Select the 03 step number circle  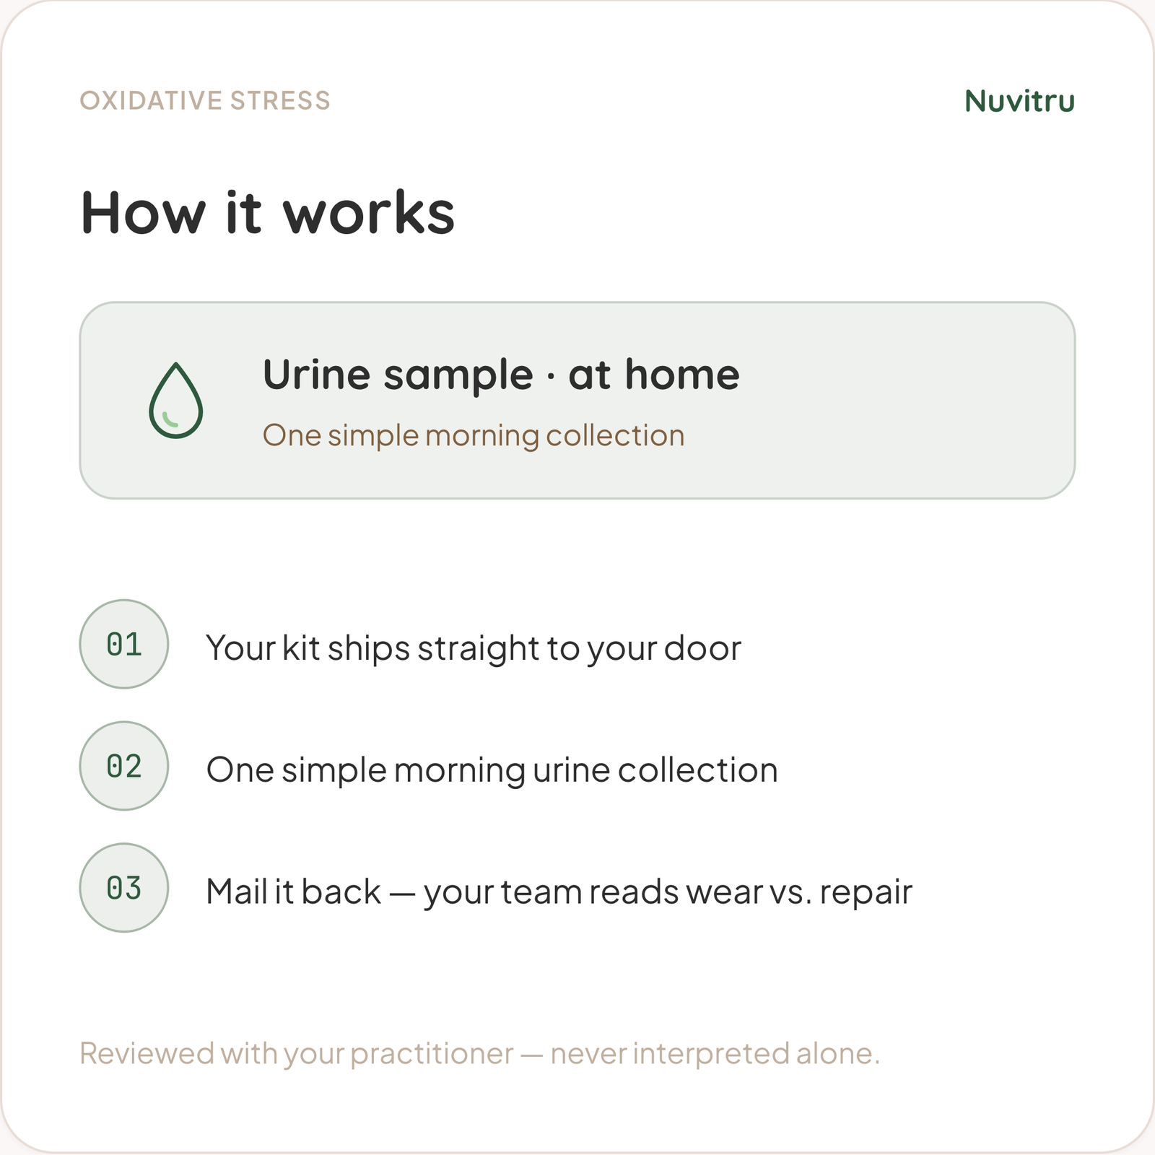click(124, 888)
